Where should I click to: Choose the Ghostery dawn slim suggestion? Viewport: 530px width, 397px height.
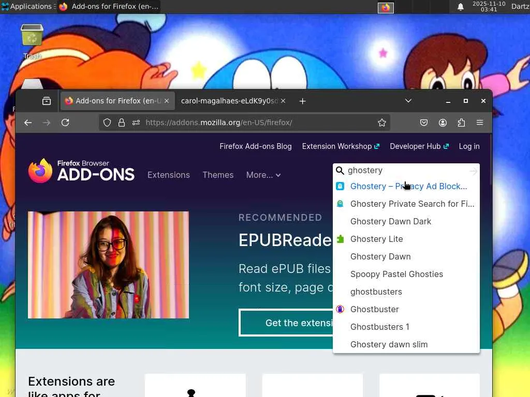pyautogui.click(x=406, y=344)
